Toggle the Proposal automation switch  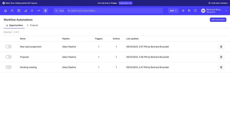tap(8, 57)
